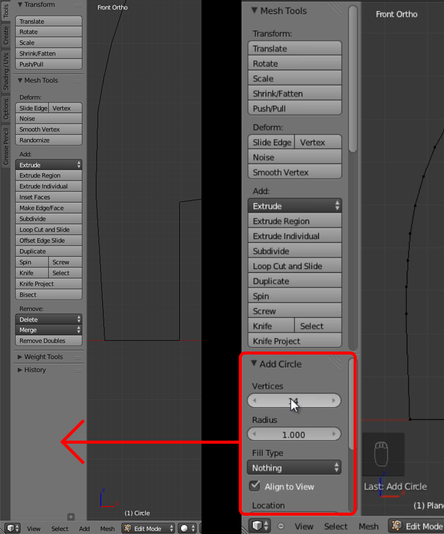The width and height of the screenshot is (444, 534).
Task: Switch to the Tools tab
Action: [5, 11]
